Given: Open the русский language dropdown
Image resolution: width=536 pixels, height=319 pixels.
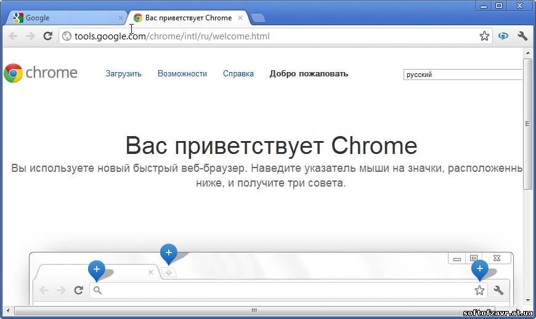Looking at the screenshot, I should click(463, 75).
